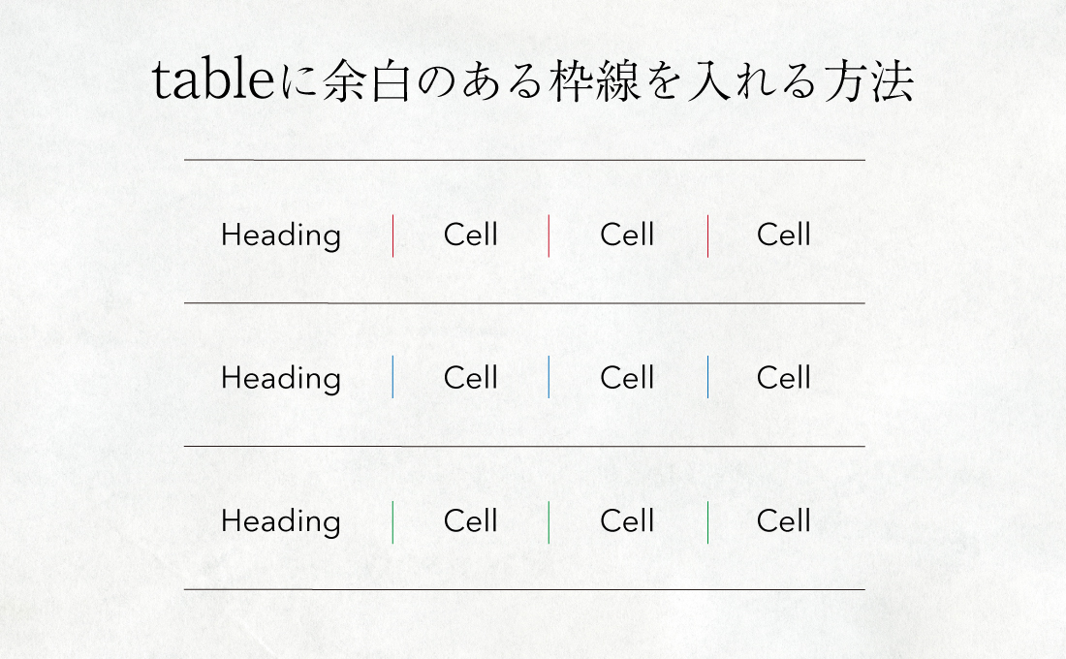Click Heading in the middle row
The width and height of the screenshot is (1066, 659).
point(281,378)
